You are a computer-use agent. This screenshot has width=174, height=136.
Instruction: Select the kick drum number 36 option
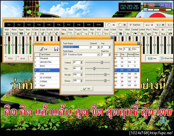[x=122, y=25]
